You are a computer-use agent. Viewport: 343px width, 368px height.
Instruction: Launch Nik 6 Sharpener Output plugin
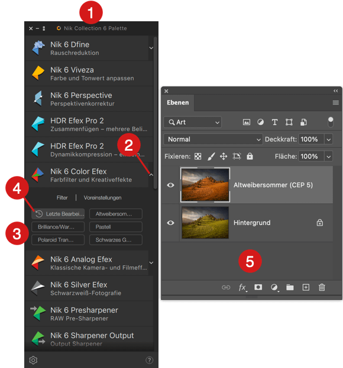tap(89, 339)
